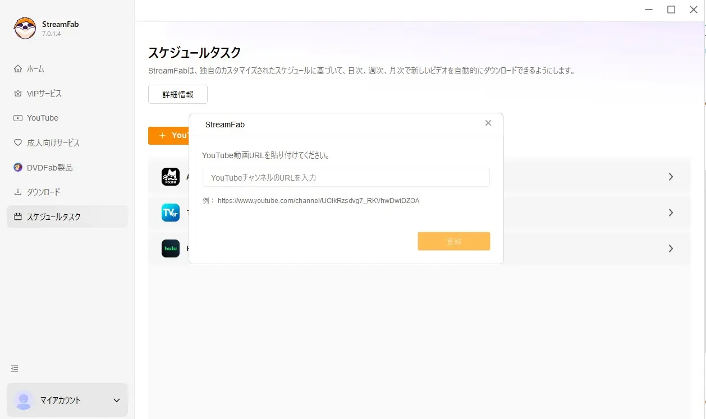
Task: Minimize the StreamFab window
Action: click(x=648, y=10)
